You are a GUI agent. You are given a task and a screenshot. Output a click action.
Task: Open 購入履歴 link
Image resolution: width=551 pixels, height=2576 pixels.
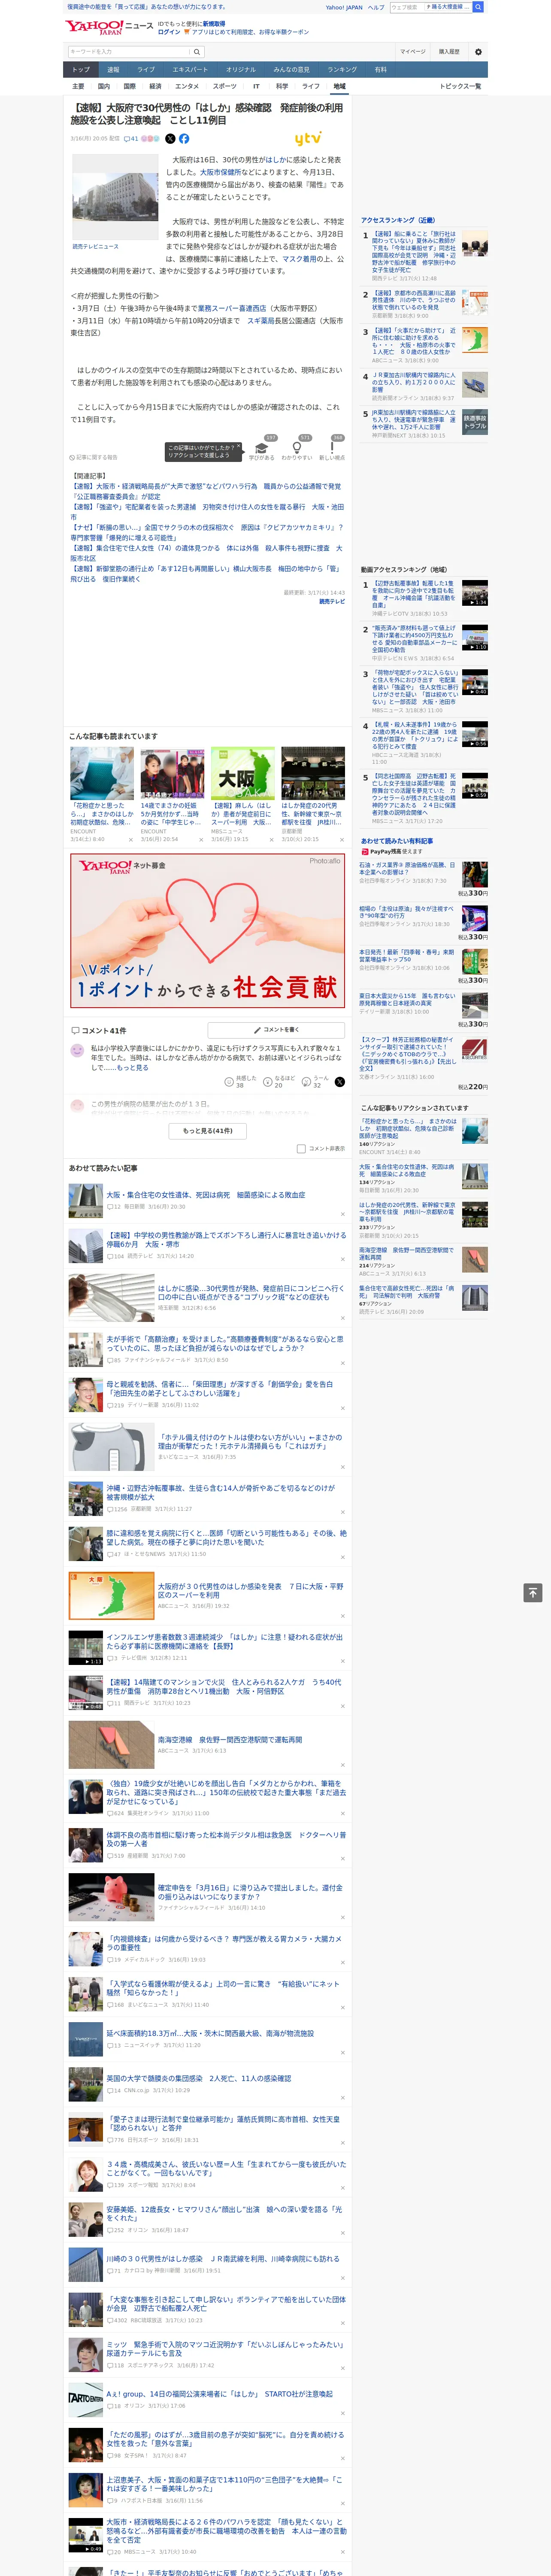click(449, 52)
